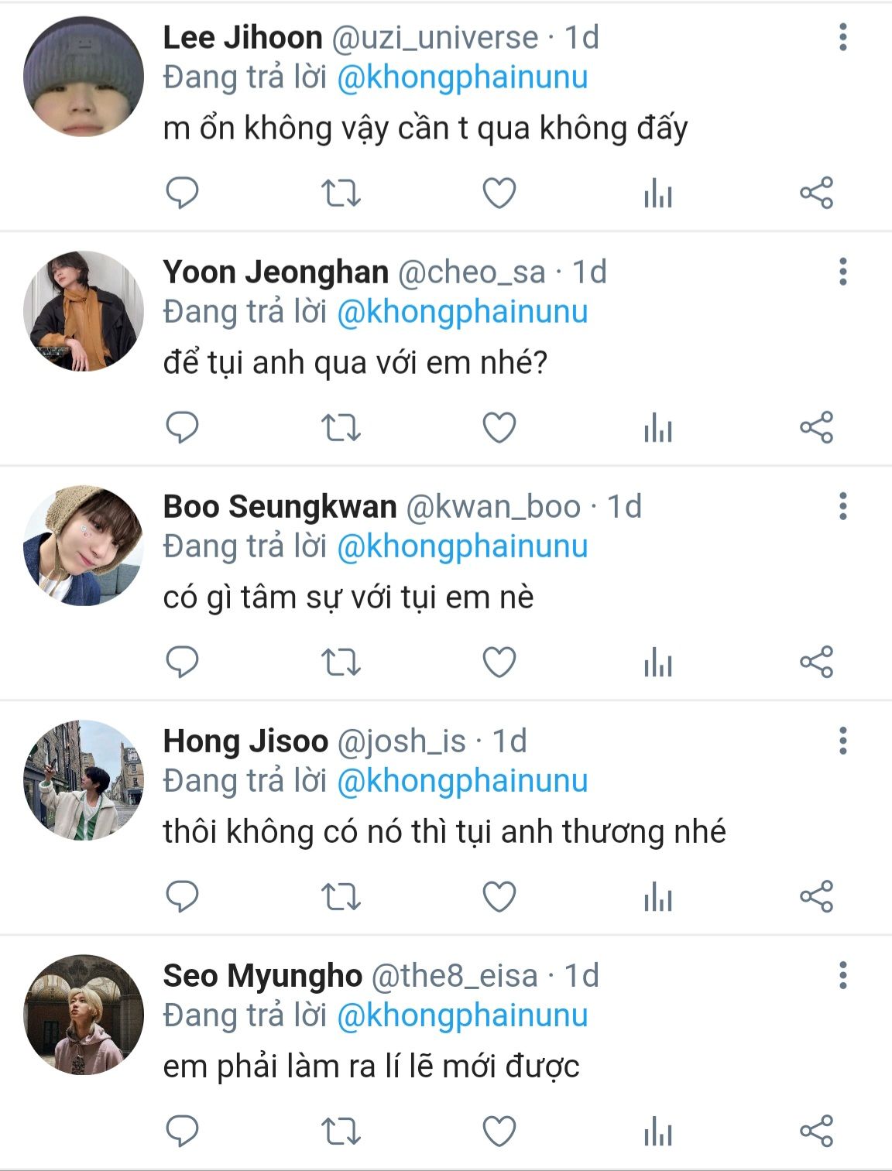
Task: Like Boo Seungkwan's tweet
Action: [x=499, y=663]
